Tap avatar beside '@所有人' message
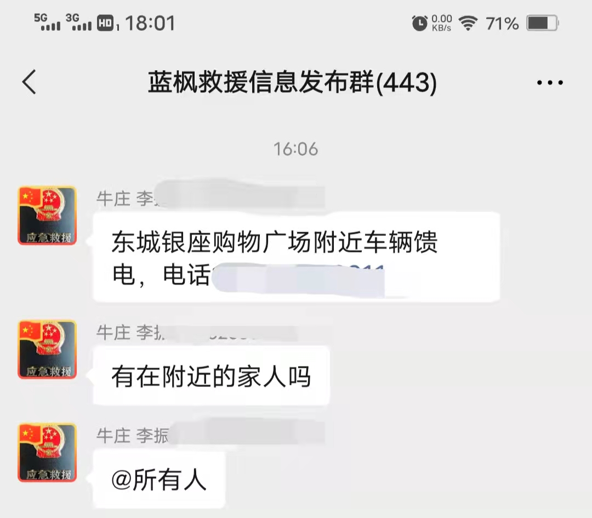 pyautogui.click(x=47, y=453)
